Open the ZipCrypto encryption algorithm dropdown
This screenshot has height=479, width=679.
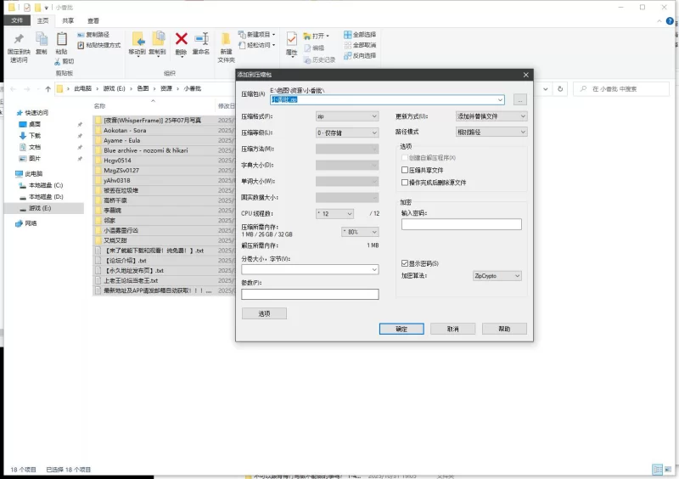click(497, 276)
